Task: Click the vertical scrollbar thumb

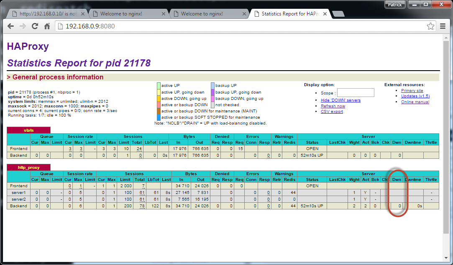Action: [x=446, y=137]
